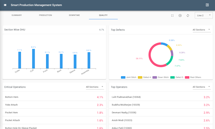Select the Pocket Attach operation row

tap(54, 120)
